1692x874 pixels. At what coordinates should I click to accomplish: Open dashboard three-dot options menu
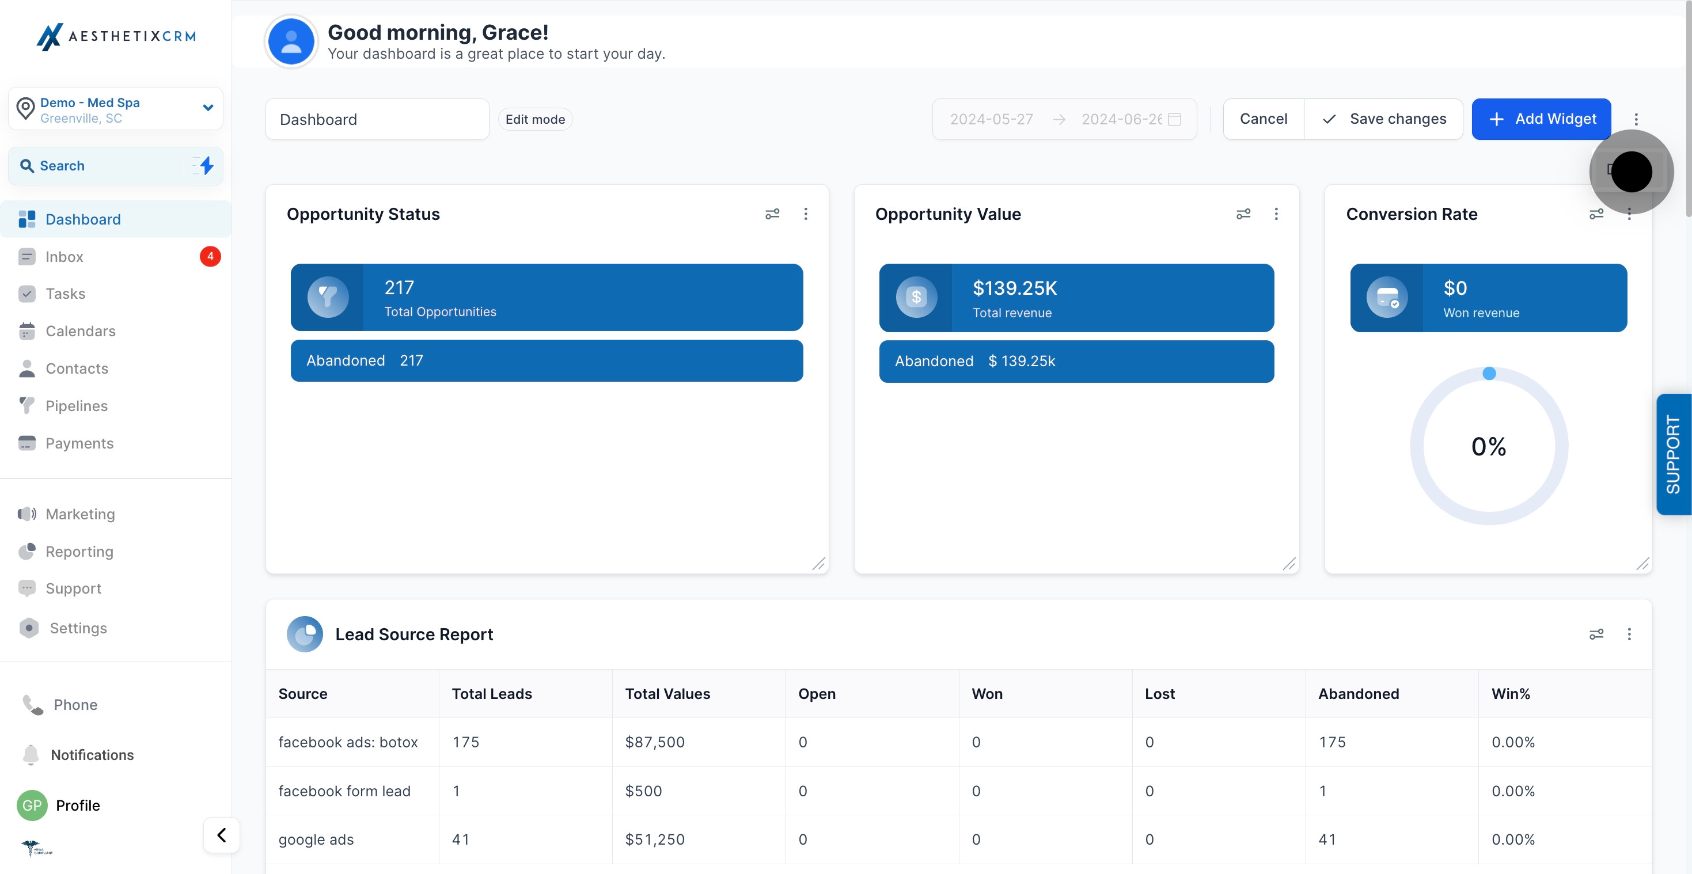[1636, 119]
